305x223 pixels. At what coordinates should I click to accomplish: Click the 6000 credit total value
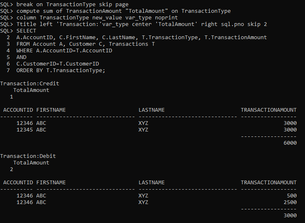coord(290,143)
